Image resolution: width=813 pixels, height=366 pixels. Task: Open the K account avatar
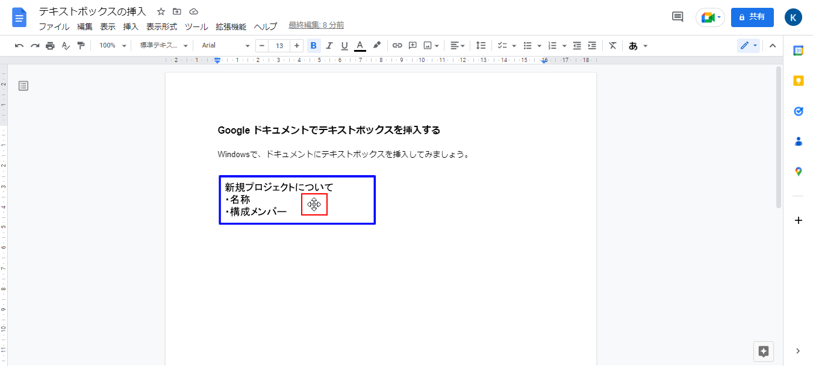click(x=793, y=17)
